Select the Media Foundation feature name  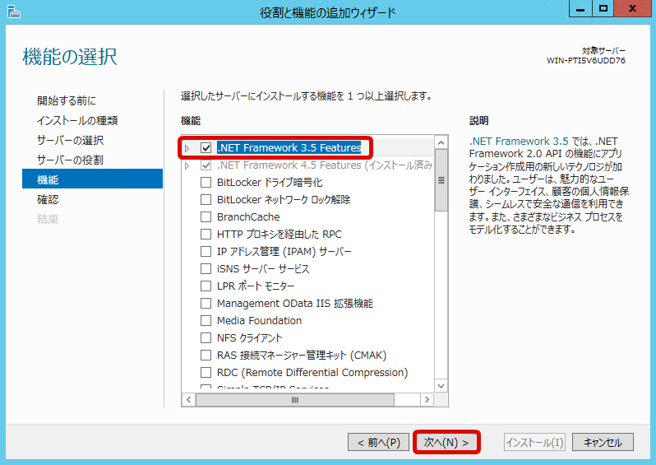[260, 320]
